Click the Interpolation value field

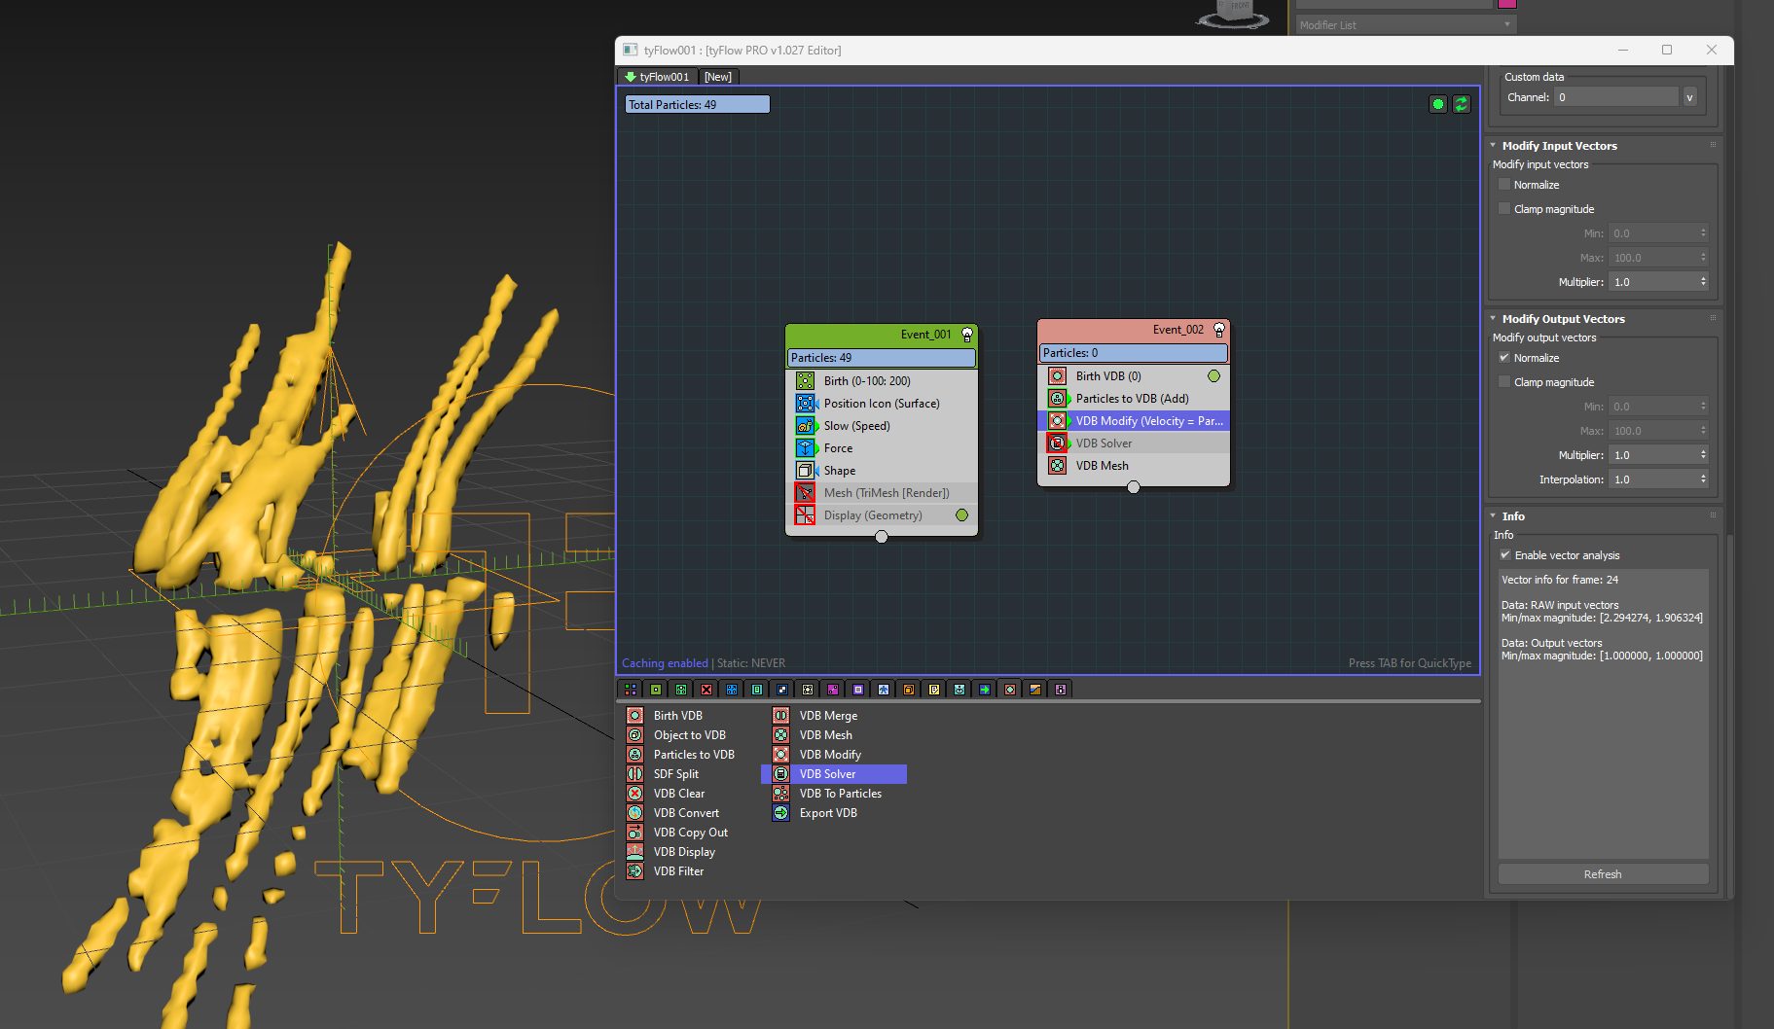[x=1653, y=479]
